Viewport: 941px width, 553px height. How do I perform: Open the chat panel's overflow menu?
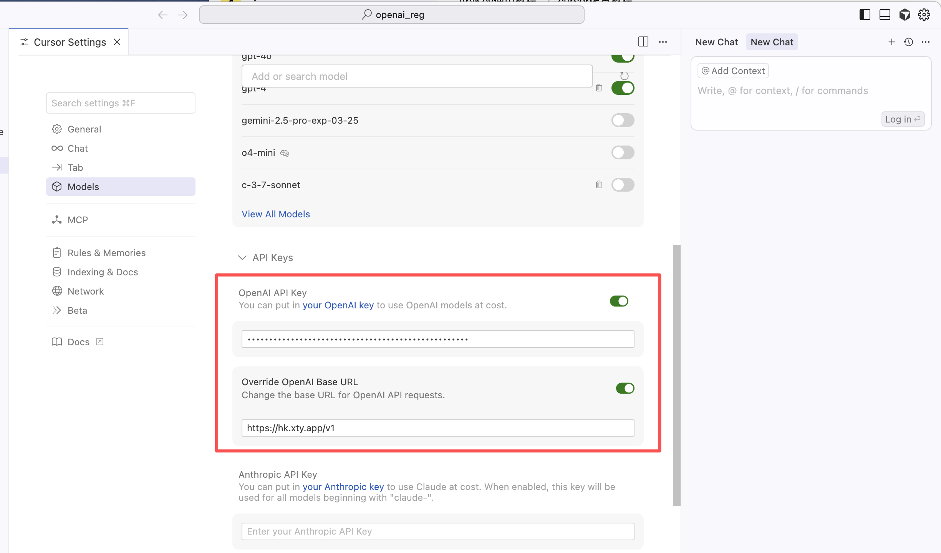point(926,42)
